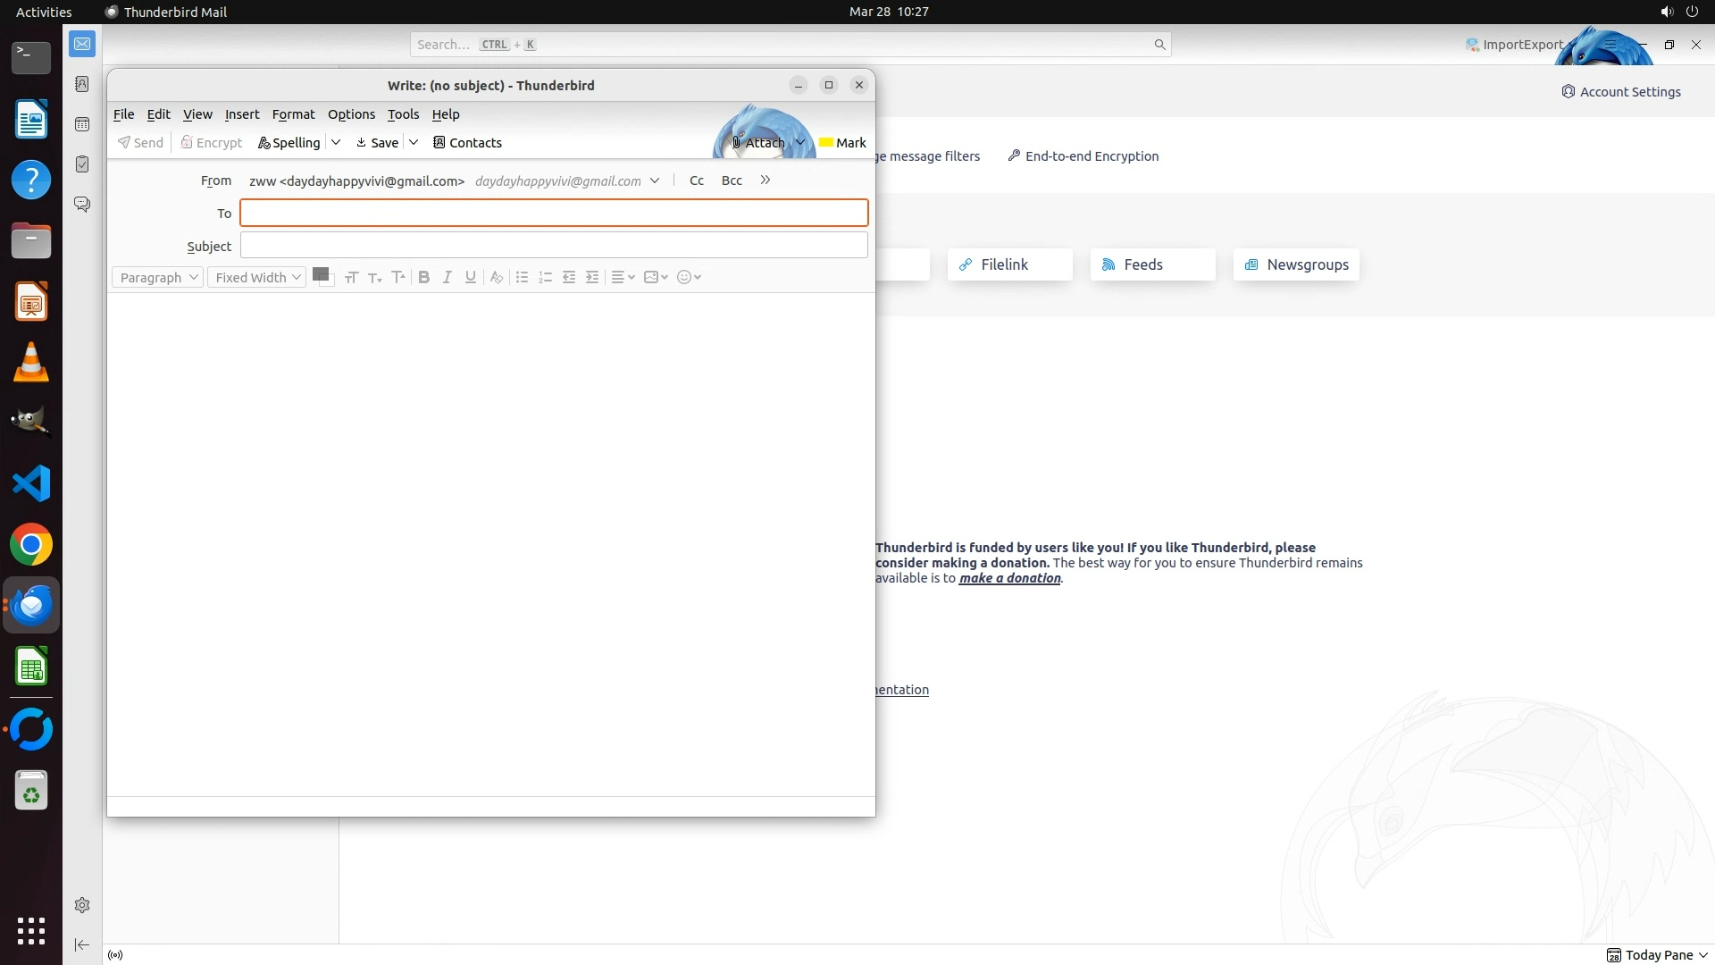Open the Options menu
This screenshot has height=965, width=1715.
coord(351,114)
